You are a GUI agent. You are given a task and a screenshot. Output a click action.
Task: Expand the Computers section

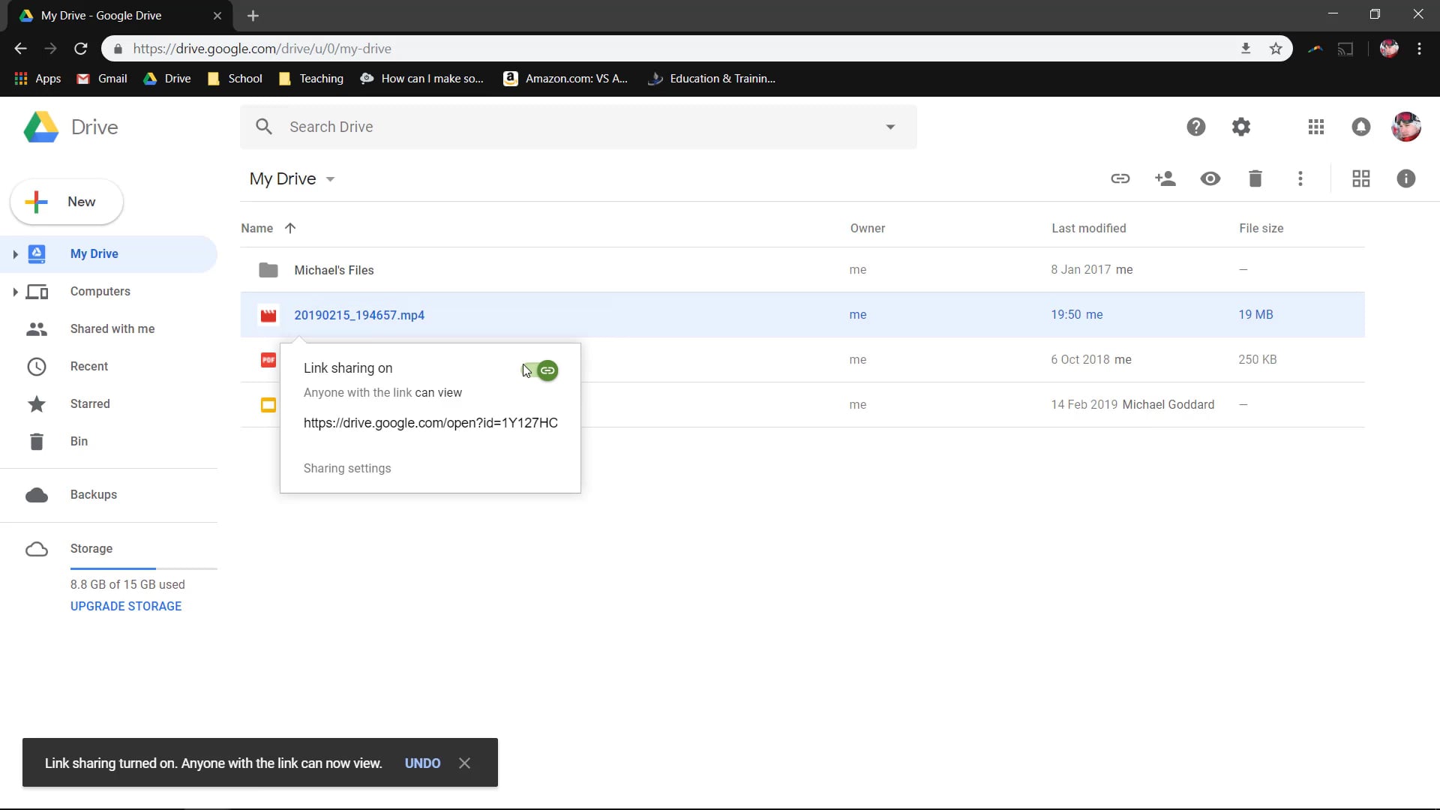pos(15,291)
